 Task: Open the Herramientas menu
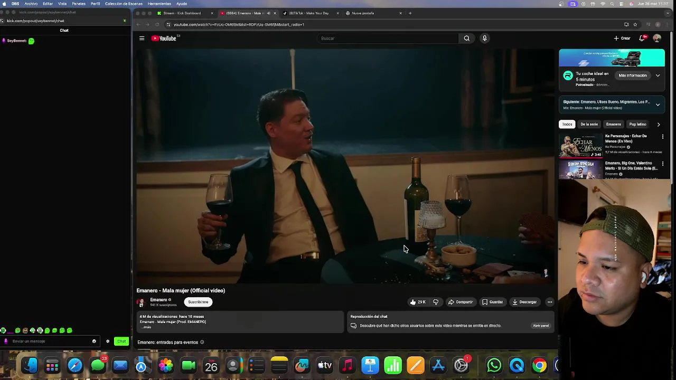click(159, 4)
